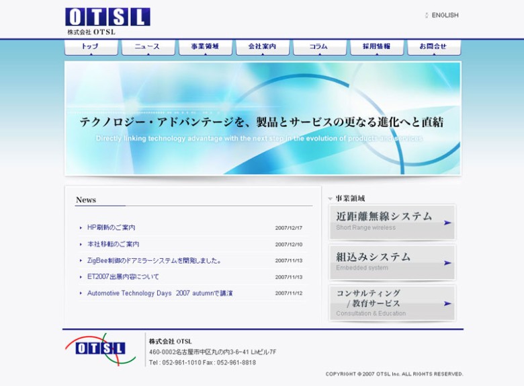Open the トップ navigation tab
This screenshot has height=386, width=524.
pos(91,47)
